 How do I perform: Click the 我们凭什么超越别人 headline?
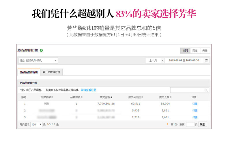(73, 14)
